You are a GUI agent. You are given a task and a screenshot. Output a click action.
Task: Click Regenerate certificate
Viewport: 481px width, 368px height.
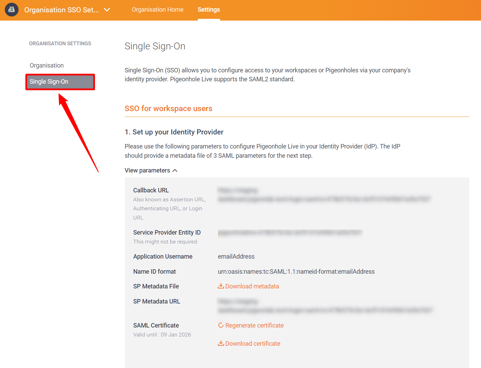click(x=254, y=325)
